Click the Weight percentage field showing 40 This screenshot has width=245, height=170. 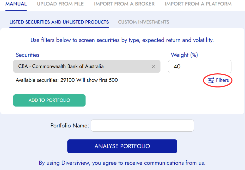[x=200, y=66]
